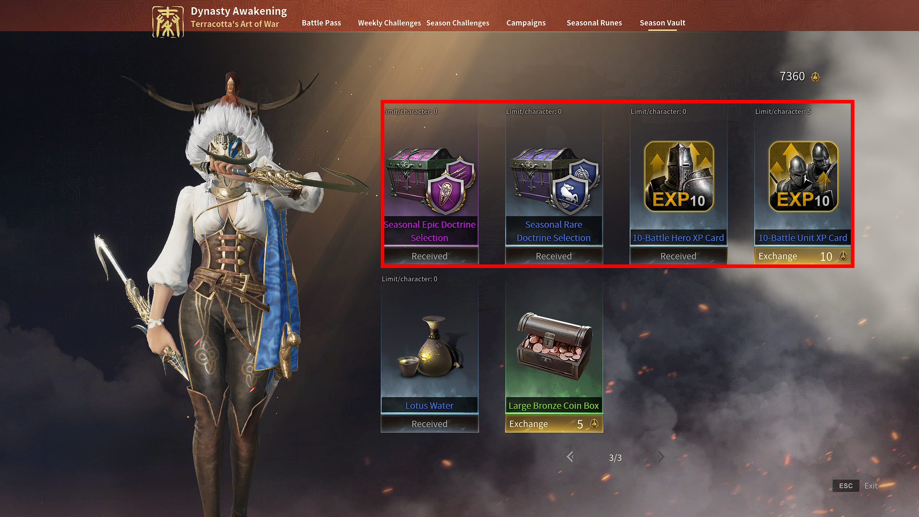
Task: Open the Seasonal Runes tab
Action: (594, 23)
